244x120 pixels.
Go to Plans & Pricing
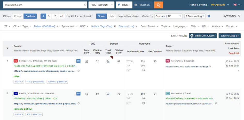point(198,5)
